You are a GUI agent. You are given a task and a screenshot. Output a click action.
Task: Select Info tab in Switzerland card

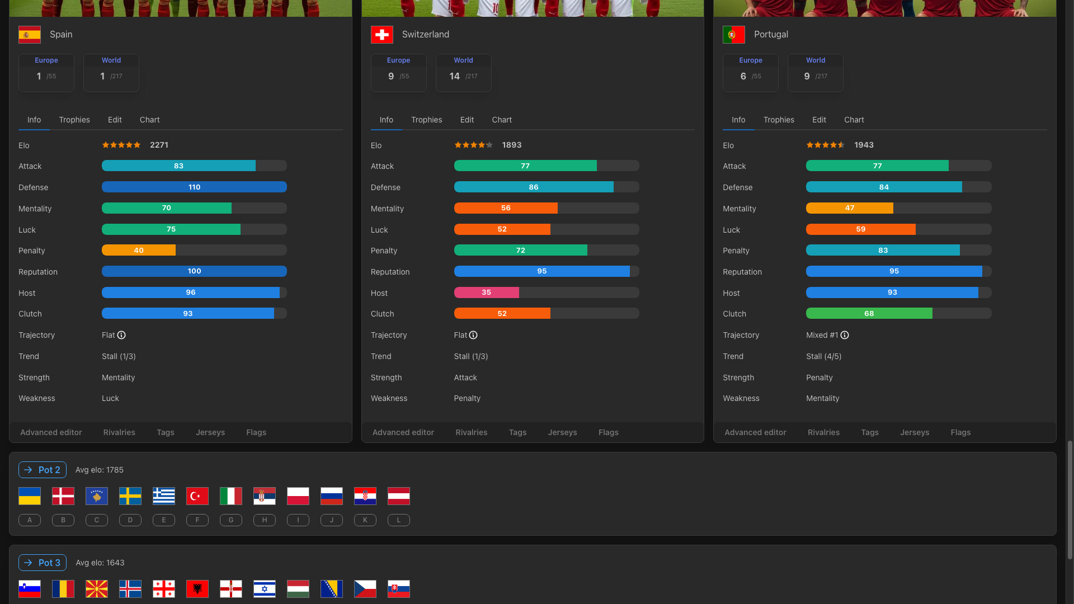[x=387, y=120]
